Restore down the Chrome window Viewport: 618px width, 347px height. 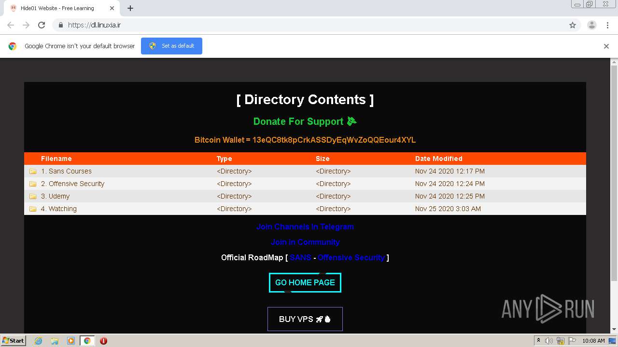click(590, 4)
